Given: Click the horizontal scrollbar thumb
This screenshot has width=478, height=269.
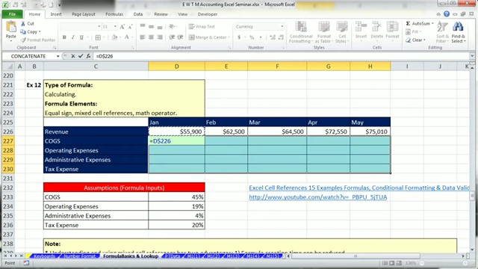Looking at the screenshot, I should 356,256.
